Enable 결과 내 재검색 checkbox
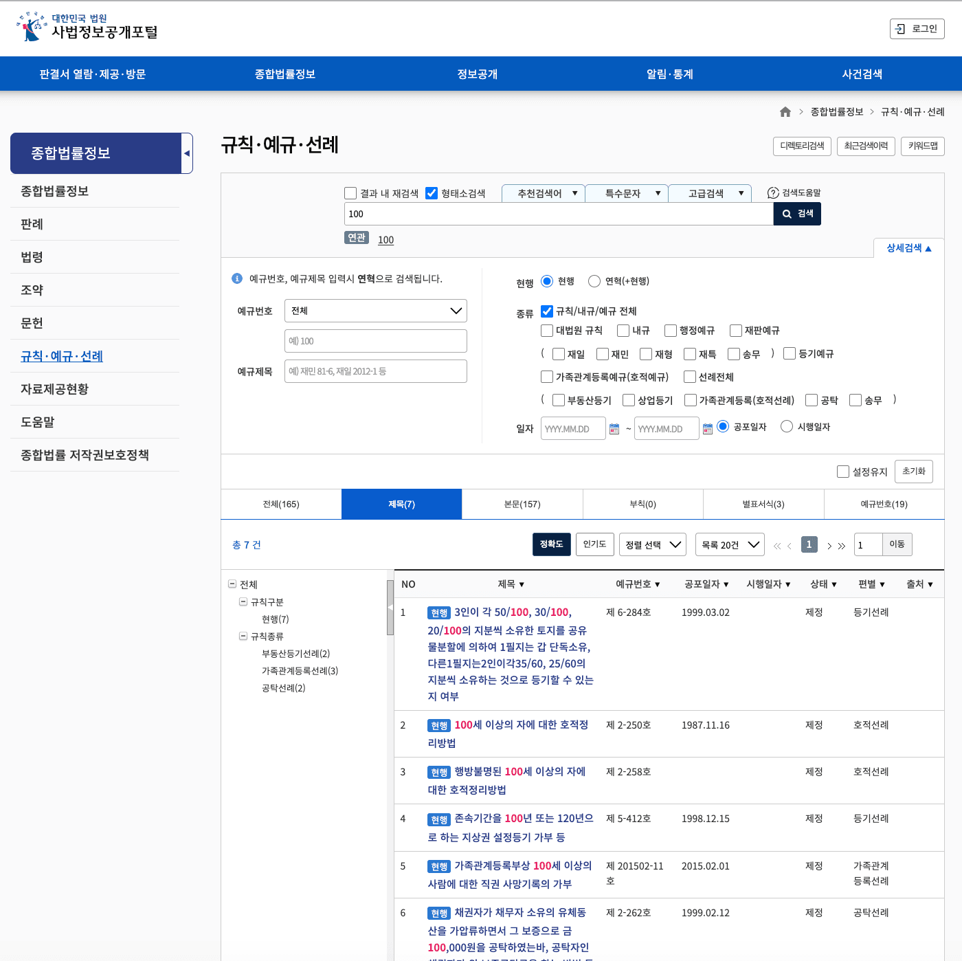 [350, 193]
